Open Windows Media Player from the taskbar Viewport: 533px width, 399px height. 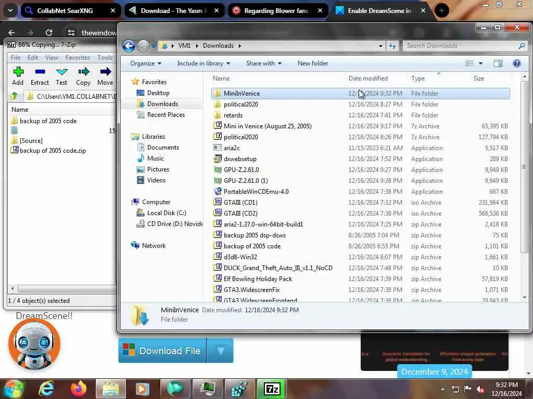(143, 389)
